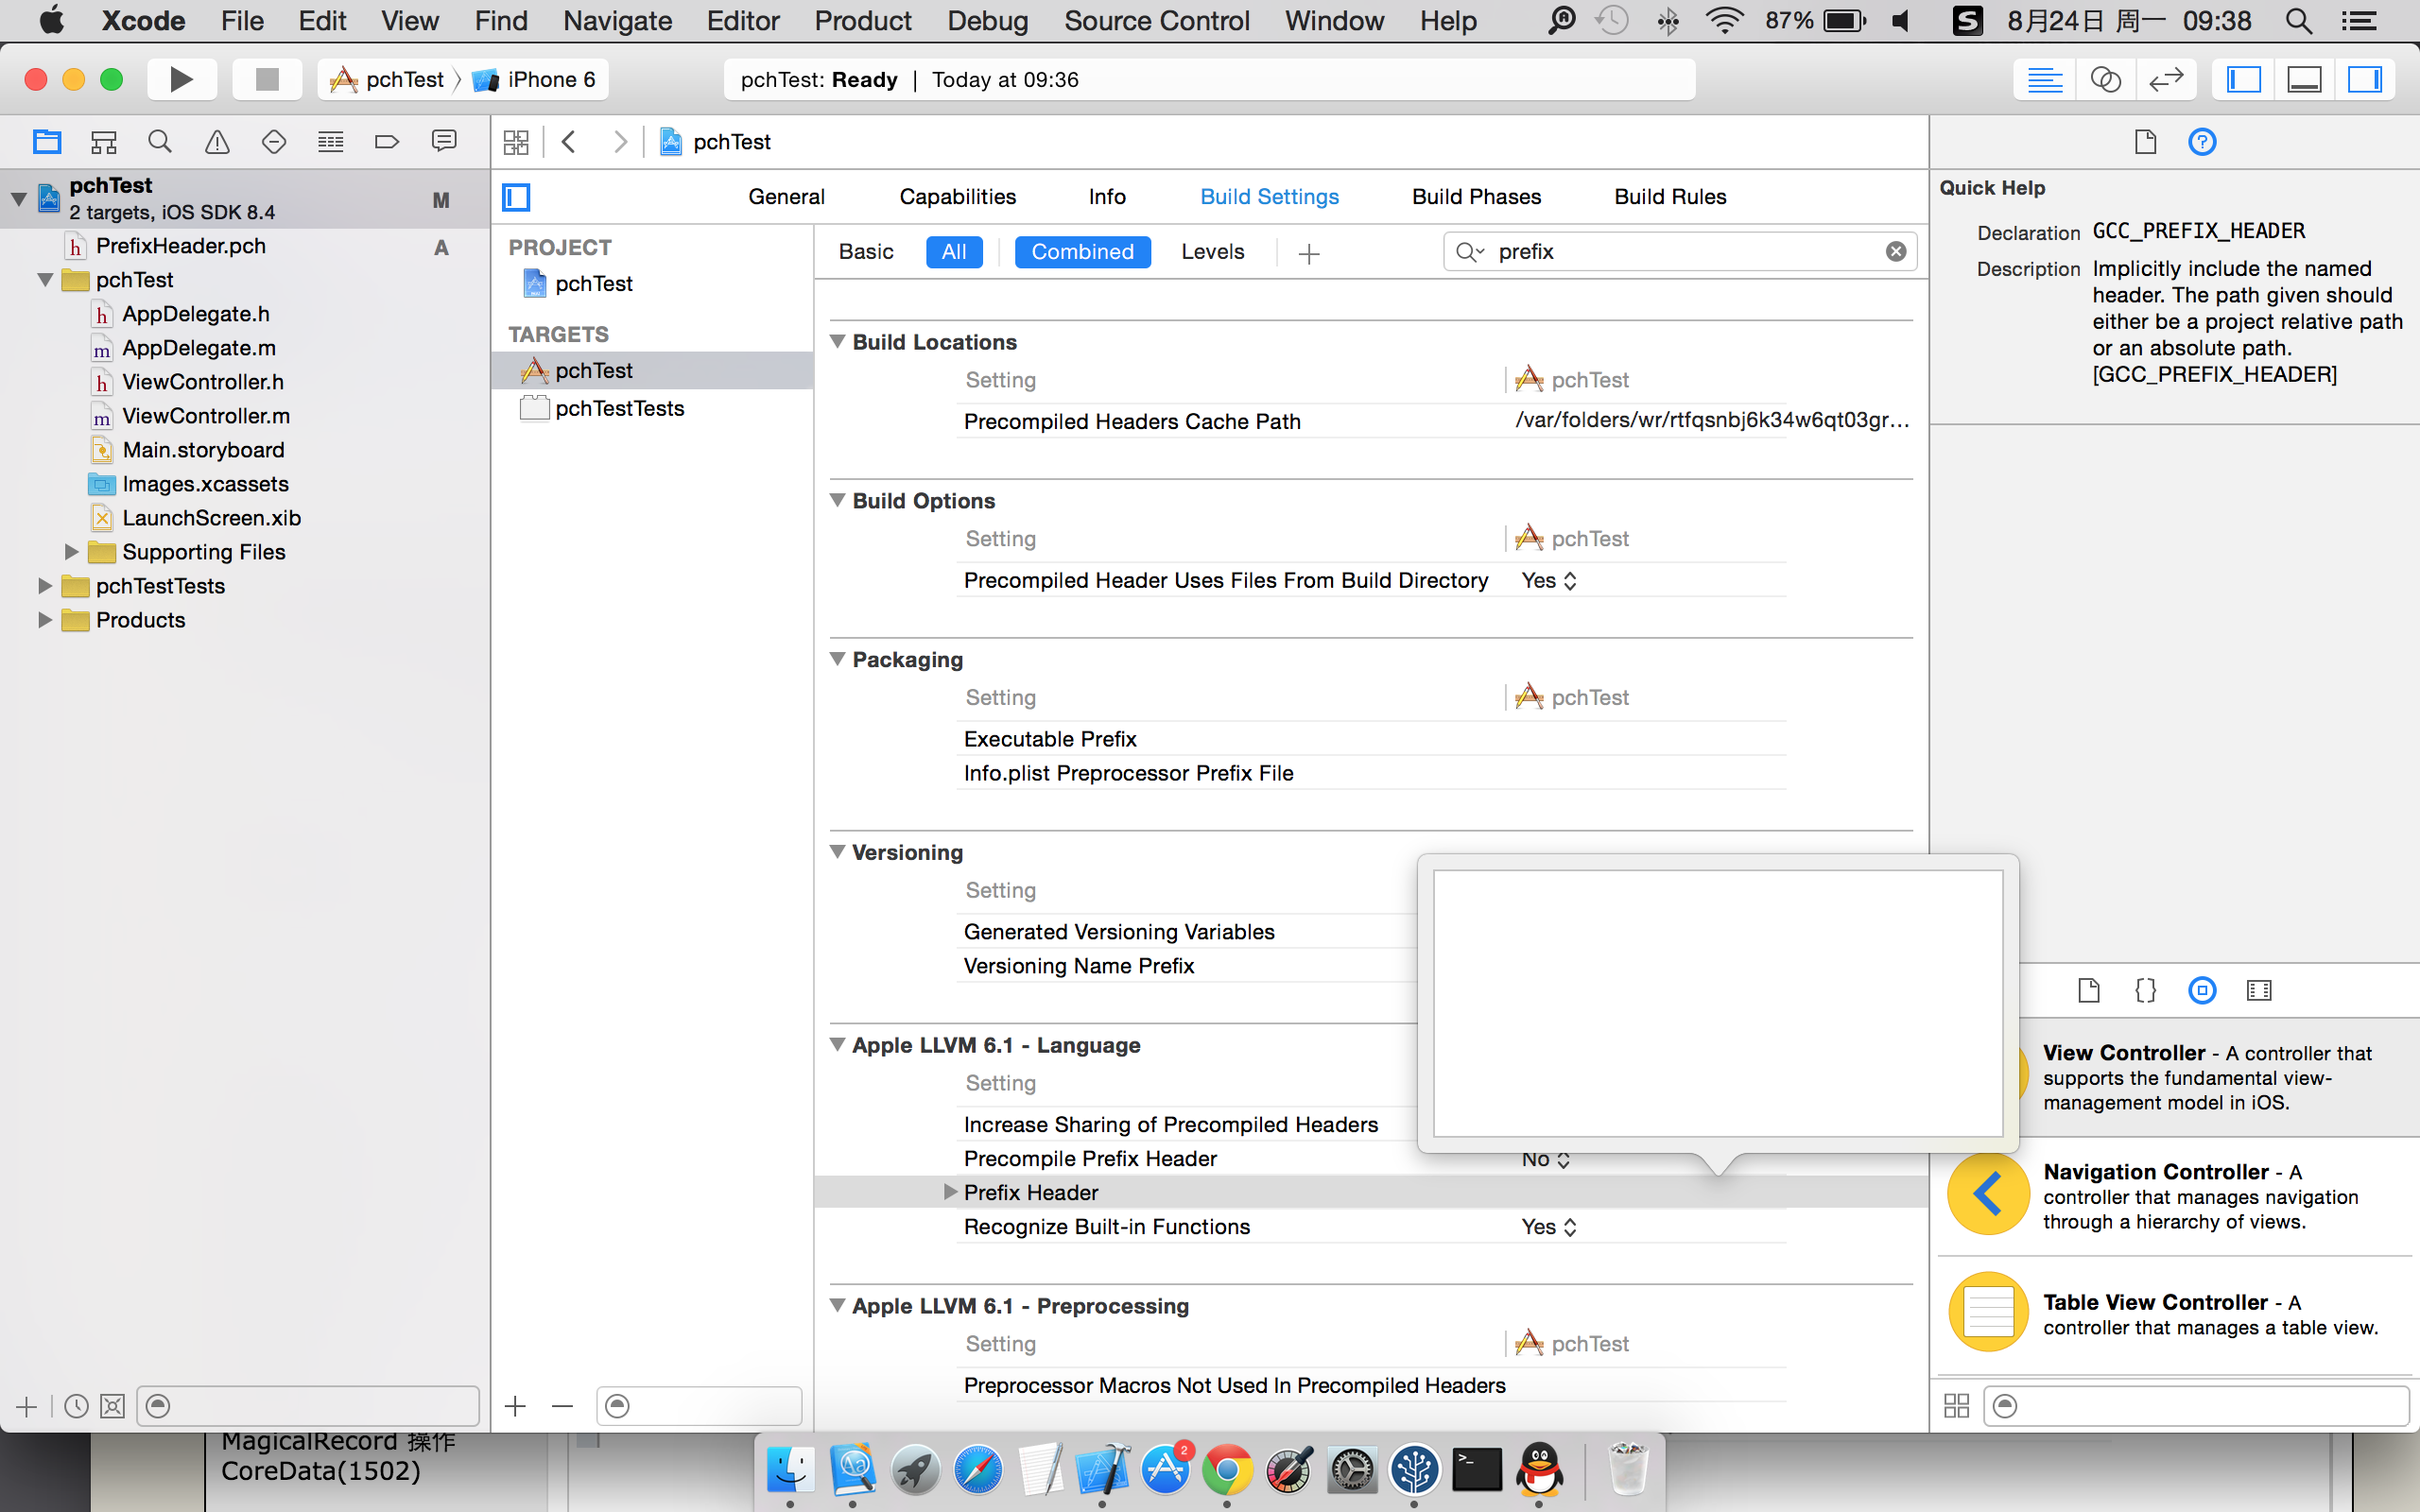Show the Media library

2259,990
